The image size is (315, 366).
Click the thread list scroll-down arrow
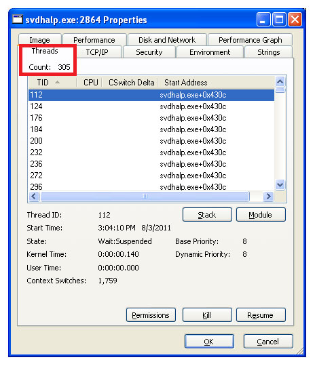pyautogui.click(x=280, y=185)
